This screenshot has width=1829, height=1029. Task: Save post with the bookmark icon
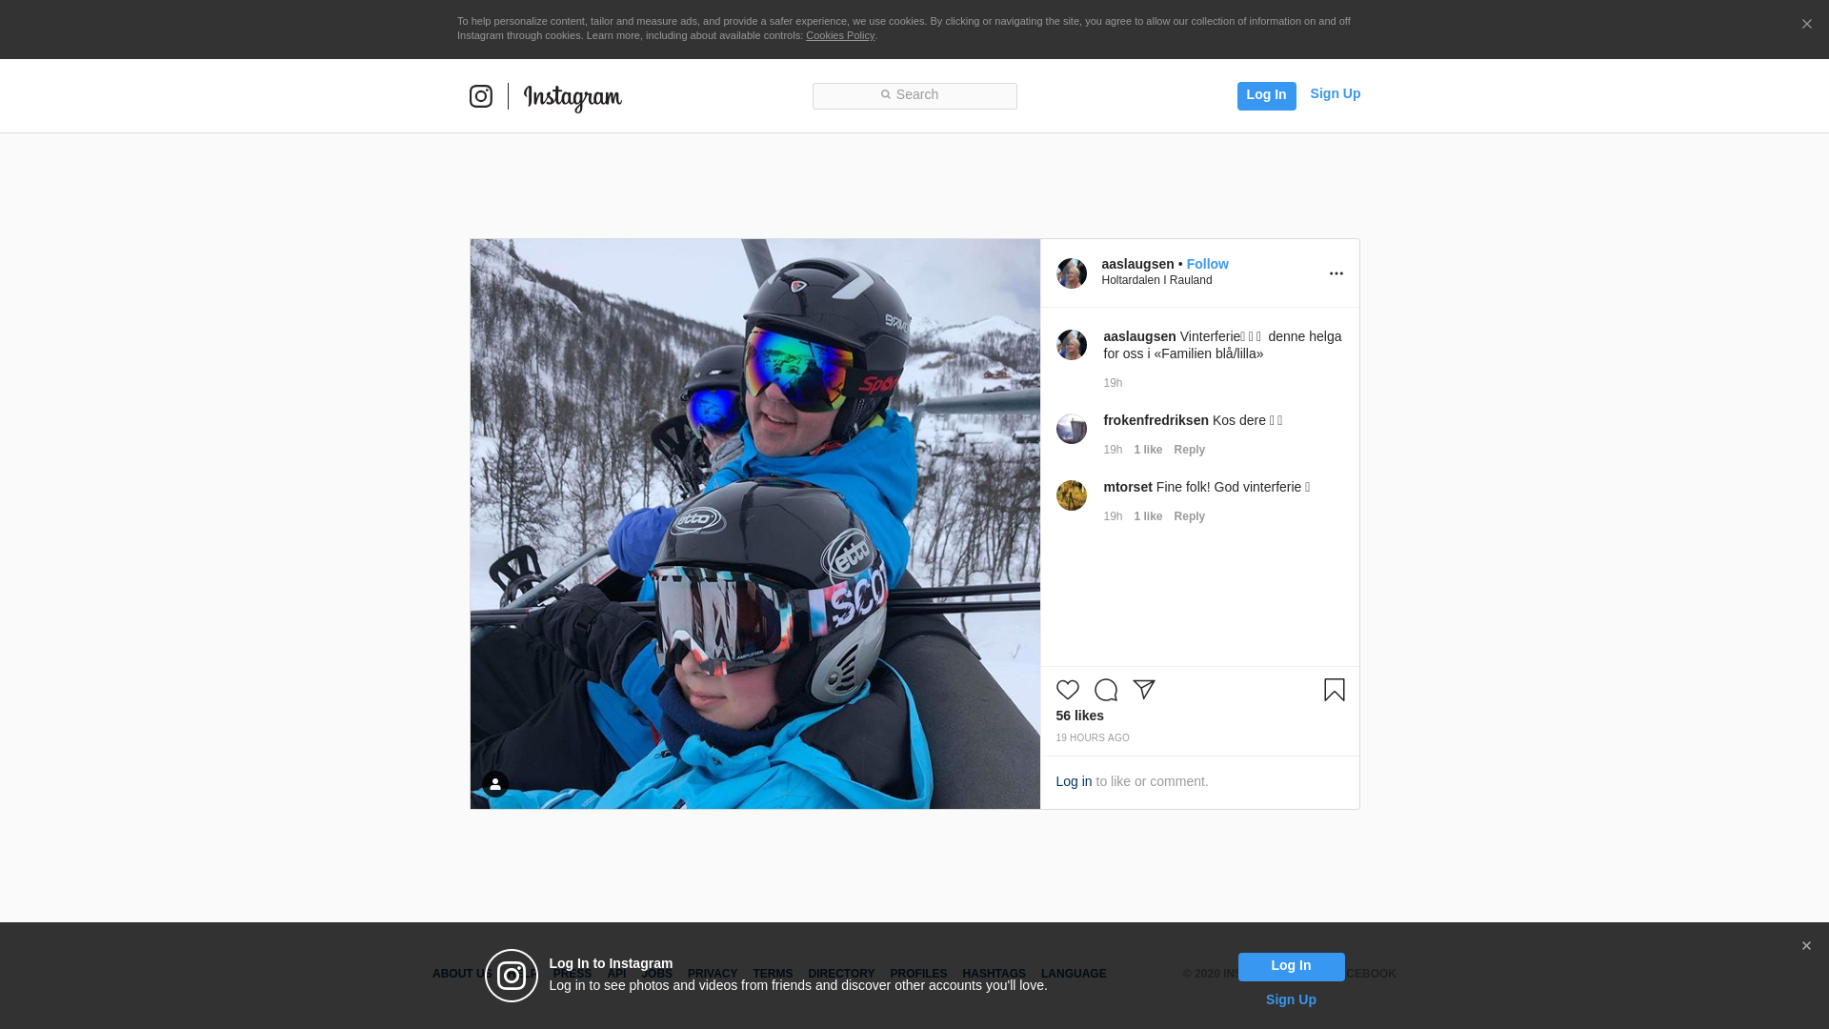tap(1335, 690)
